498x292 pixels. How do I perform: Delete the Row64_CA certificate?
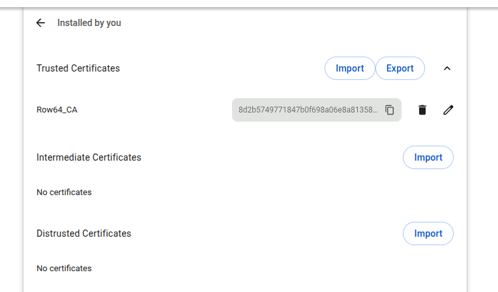tap(422, 110)
